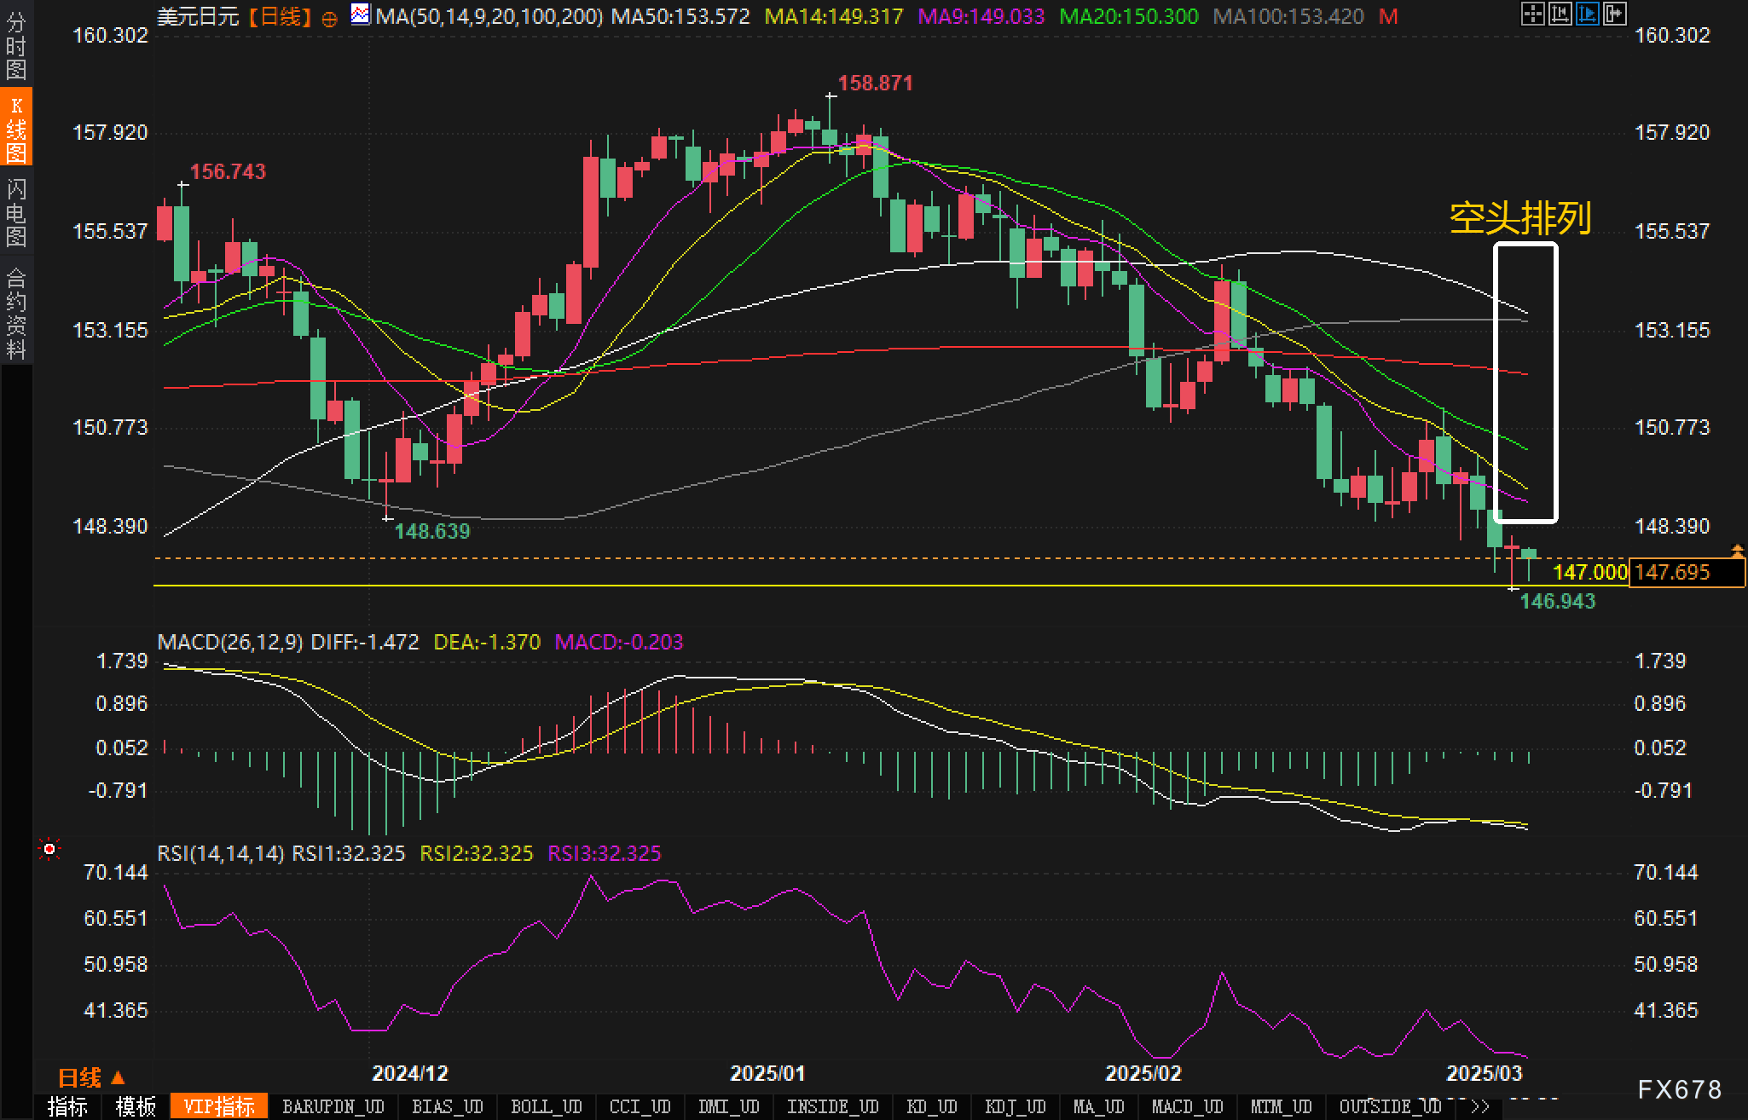Click the orange circle icon beside 日线 title

[330, 19]
